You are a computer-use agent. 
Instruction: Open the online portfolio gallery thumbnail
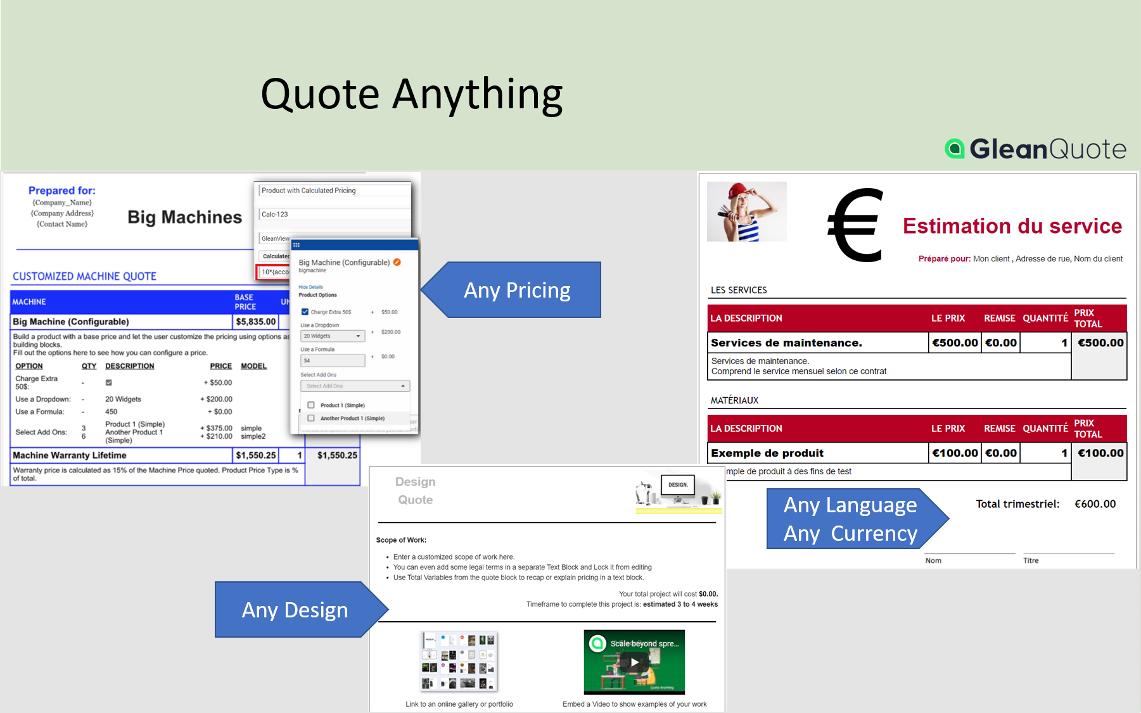459,662
